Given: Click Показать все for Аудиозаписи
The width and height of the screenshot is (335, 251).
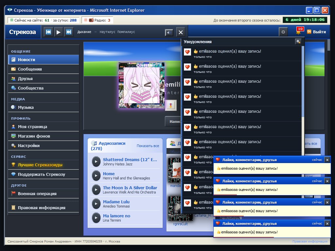Looking at the screenshot, I should pyautogui.click(x=148, y=146).
